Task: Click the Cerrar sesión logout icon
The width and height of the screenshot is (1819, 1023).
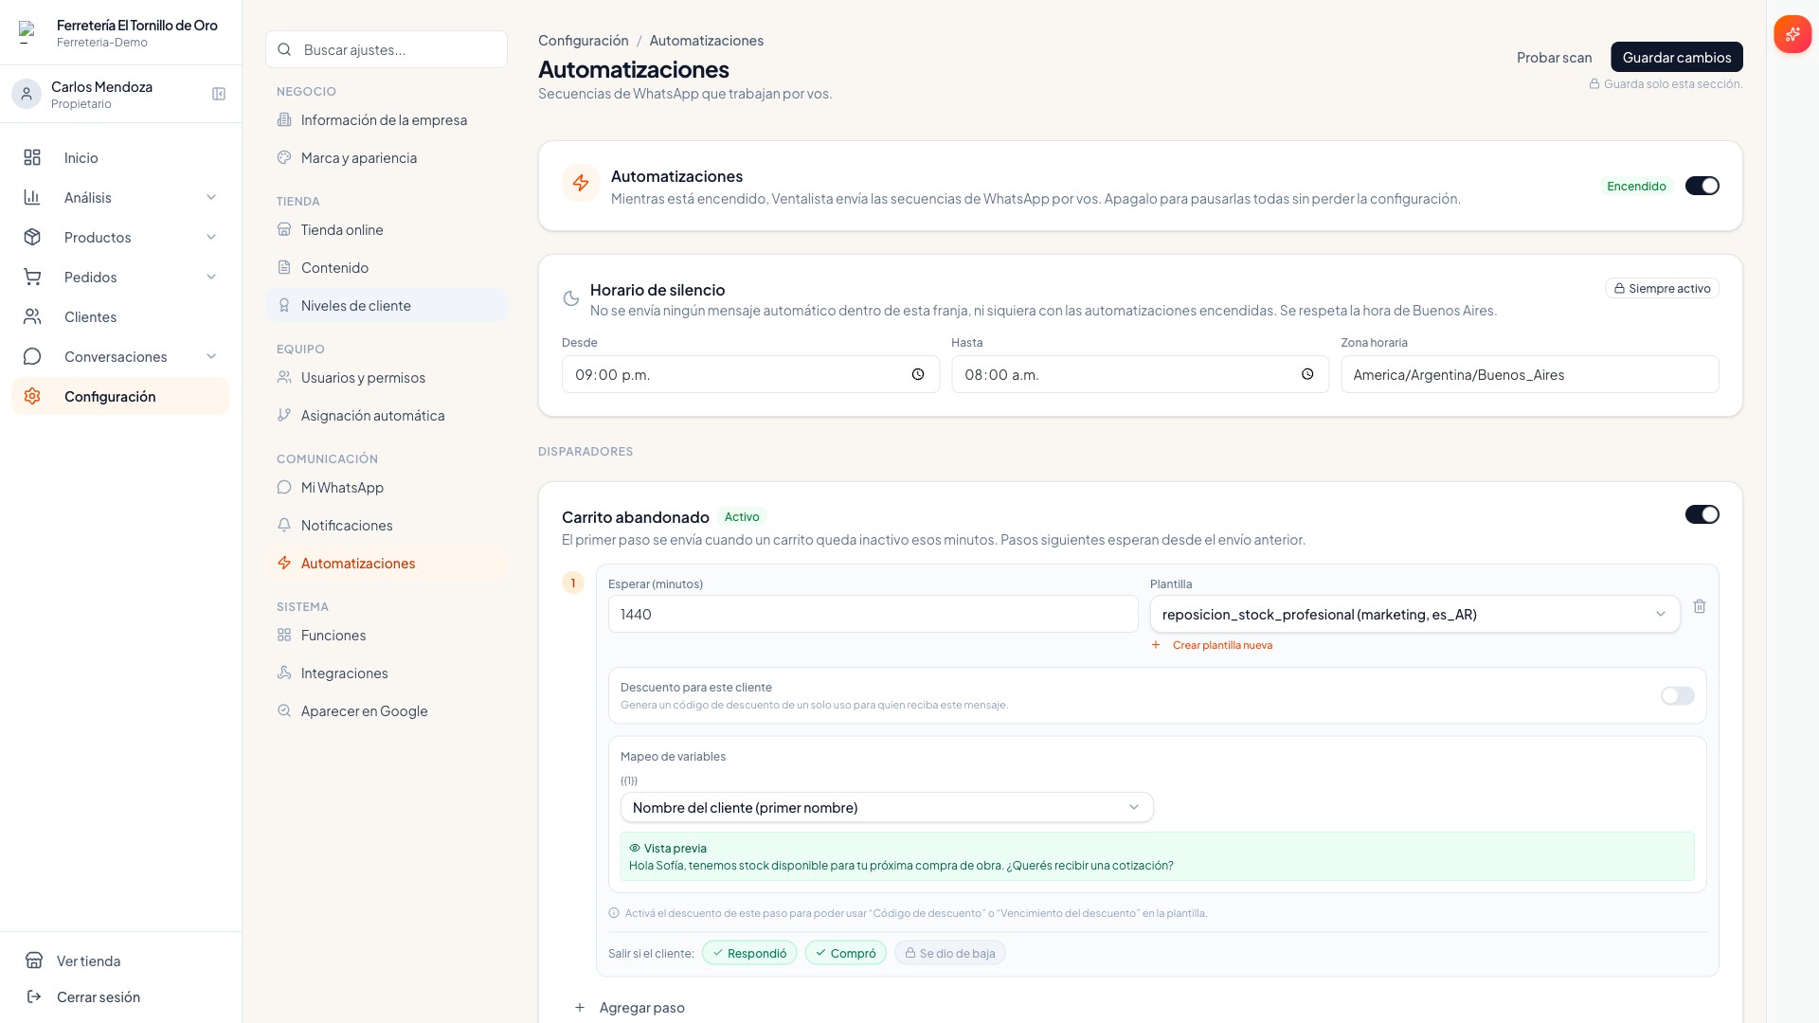Action: pyautogui.click(x=34, y=996)
